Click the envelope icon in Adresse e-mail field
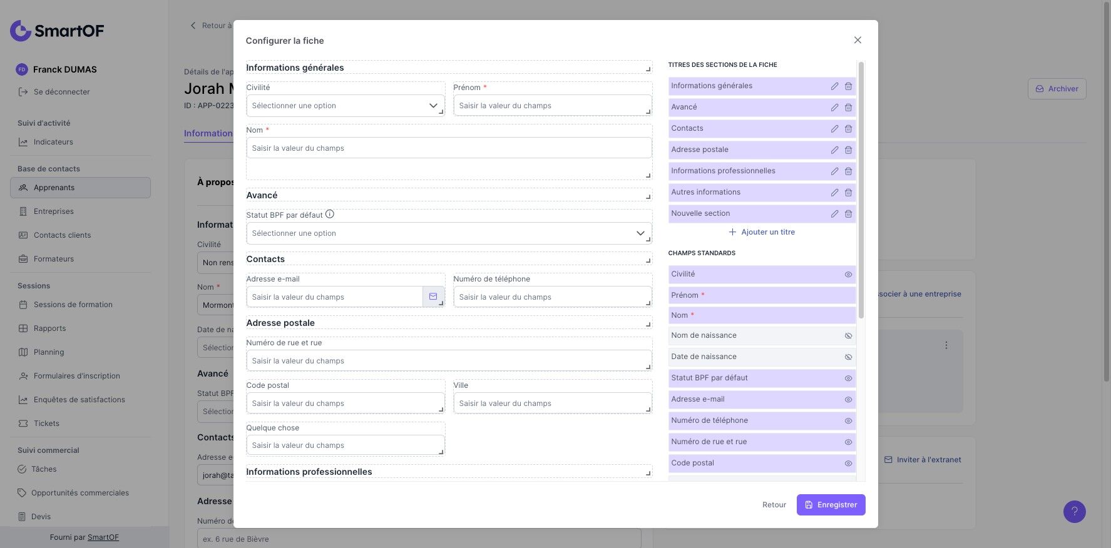Viewport: 1111px width, 548px height. click(433, 297)
